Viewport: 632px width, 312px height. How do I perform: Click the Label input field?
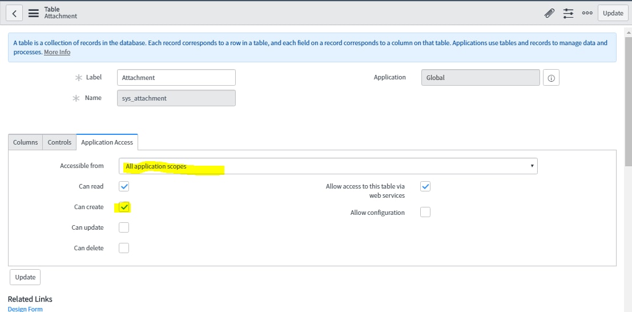click(x=176, y=78)
